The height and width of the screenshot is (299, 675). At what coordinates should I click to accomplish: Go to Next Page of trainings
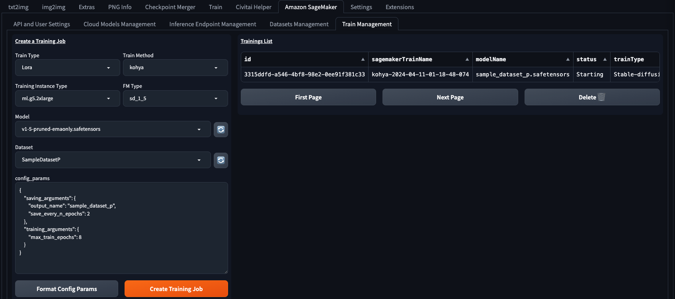450,97
